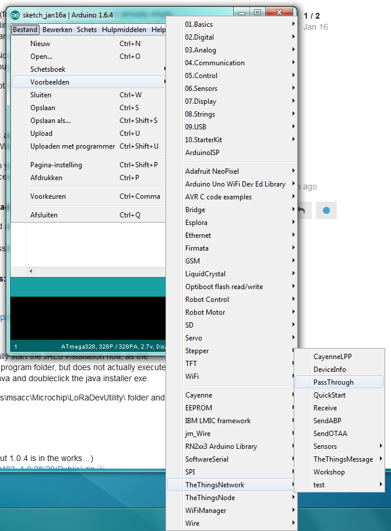Expand WiFiManager examples

tap(232, 511)
